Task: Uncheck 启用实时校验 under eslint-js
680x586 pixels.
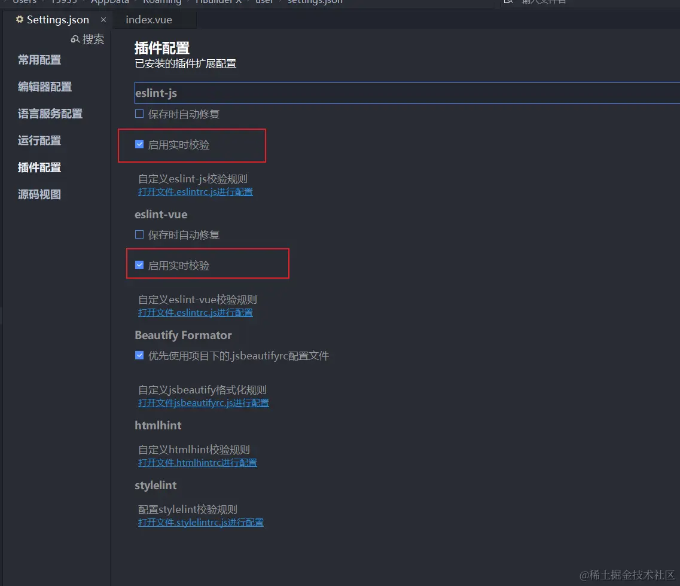Action: (x=139, y=145)
